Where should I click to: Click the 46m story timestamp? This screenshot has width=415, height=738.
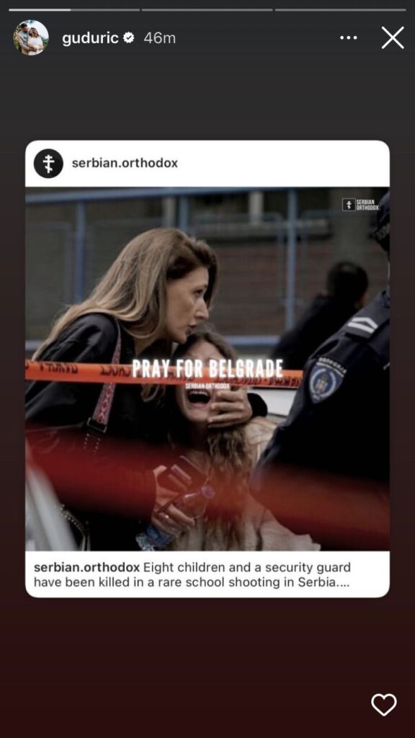159,38
